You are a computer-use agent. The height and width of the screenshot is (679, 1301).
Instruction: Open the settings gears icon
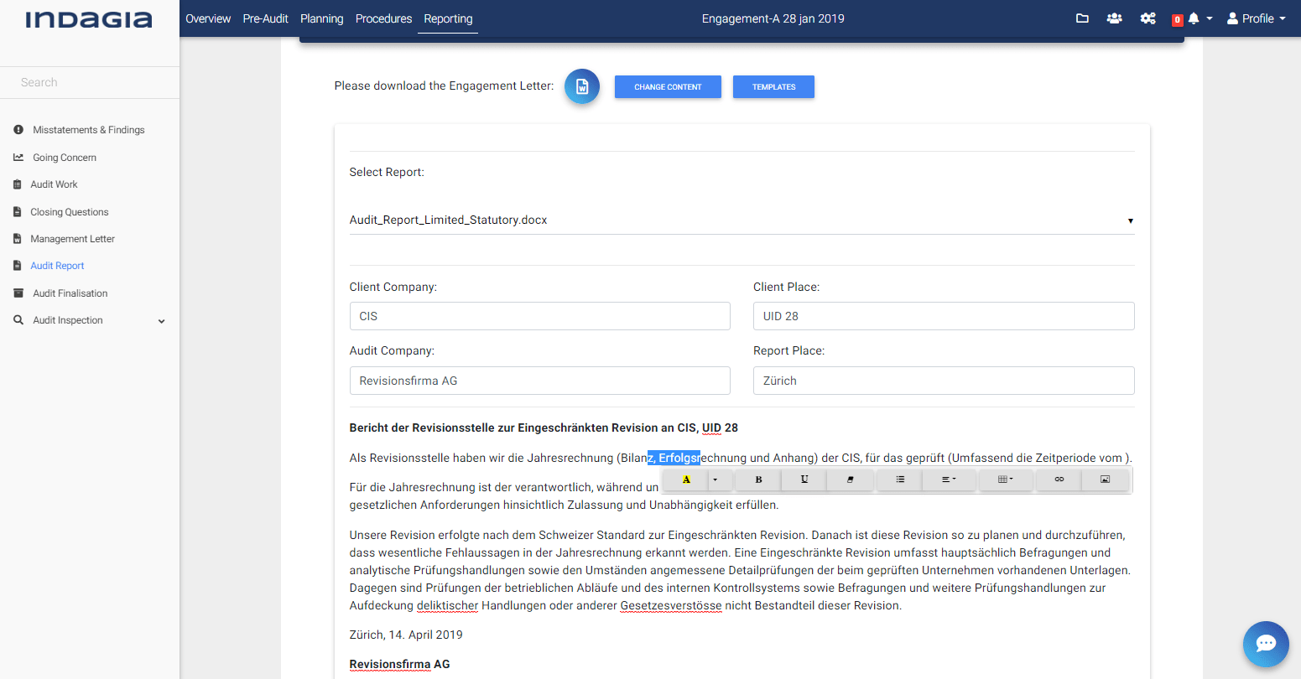(1147, 18)
